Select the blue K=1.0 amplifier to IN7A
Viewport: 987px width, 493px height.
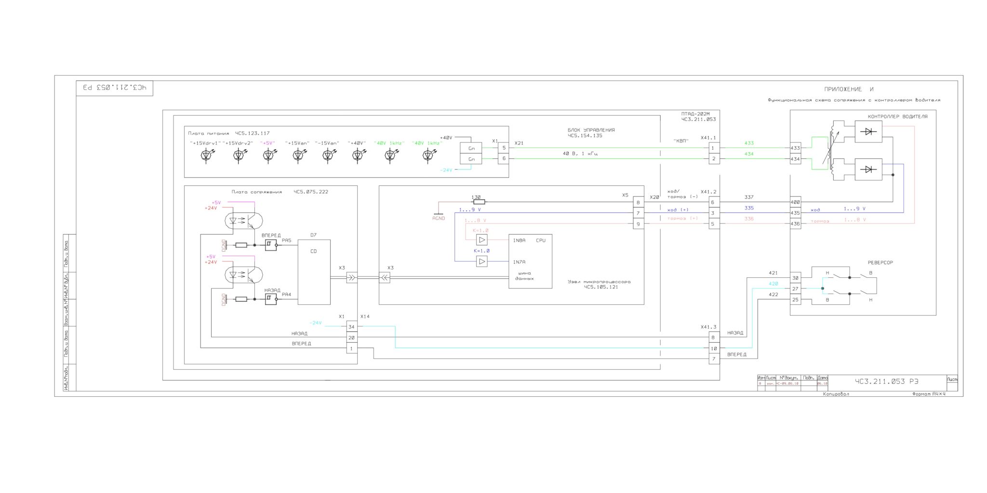[481, 261]
